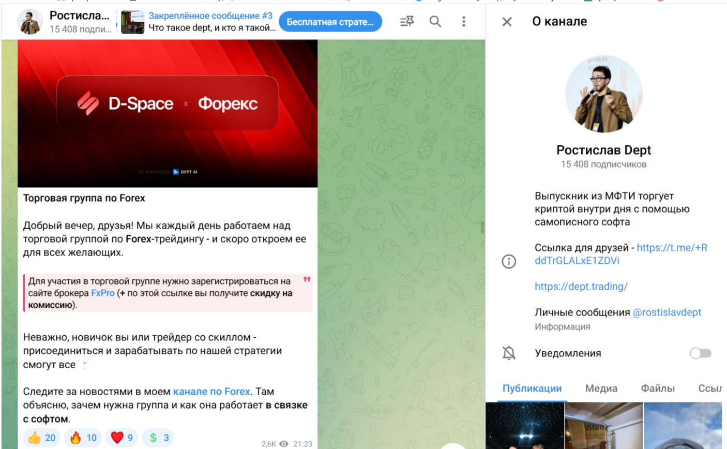727x449 pixels.
Task: Search within the channel chat
Action: pos(435,21)
